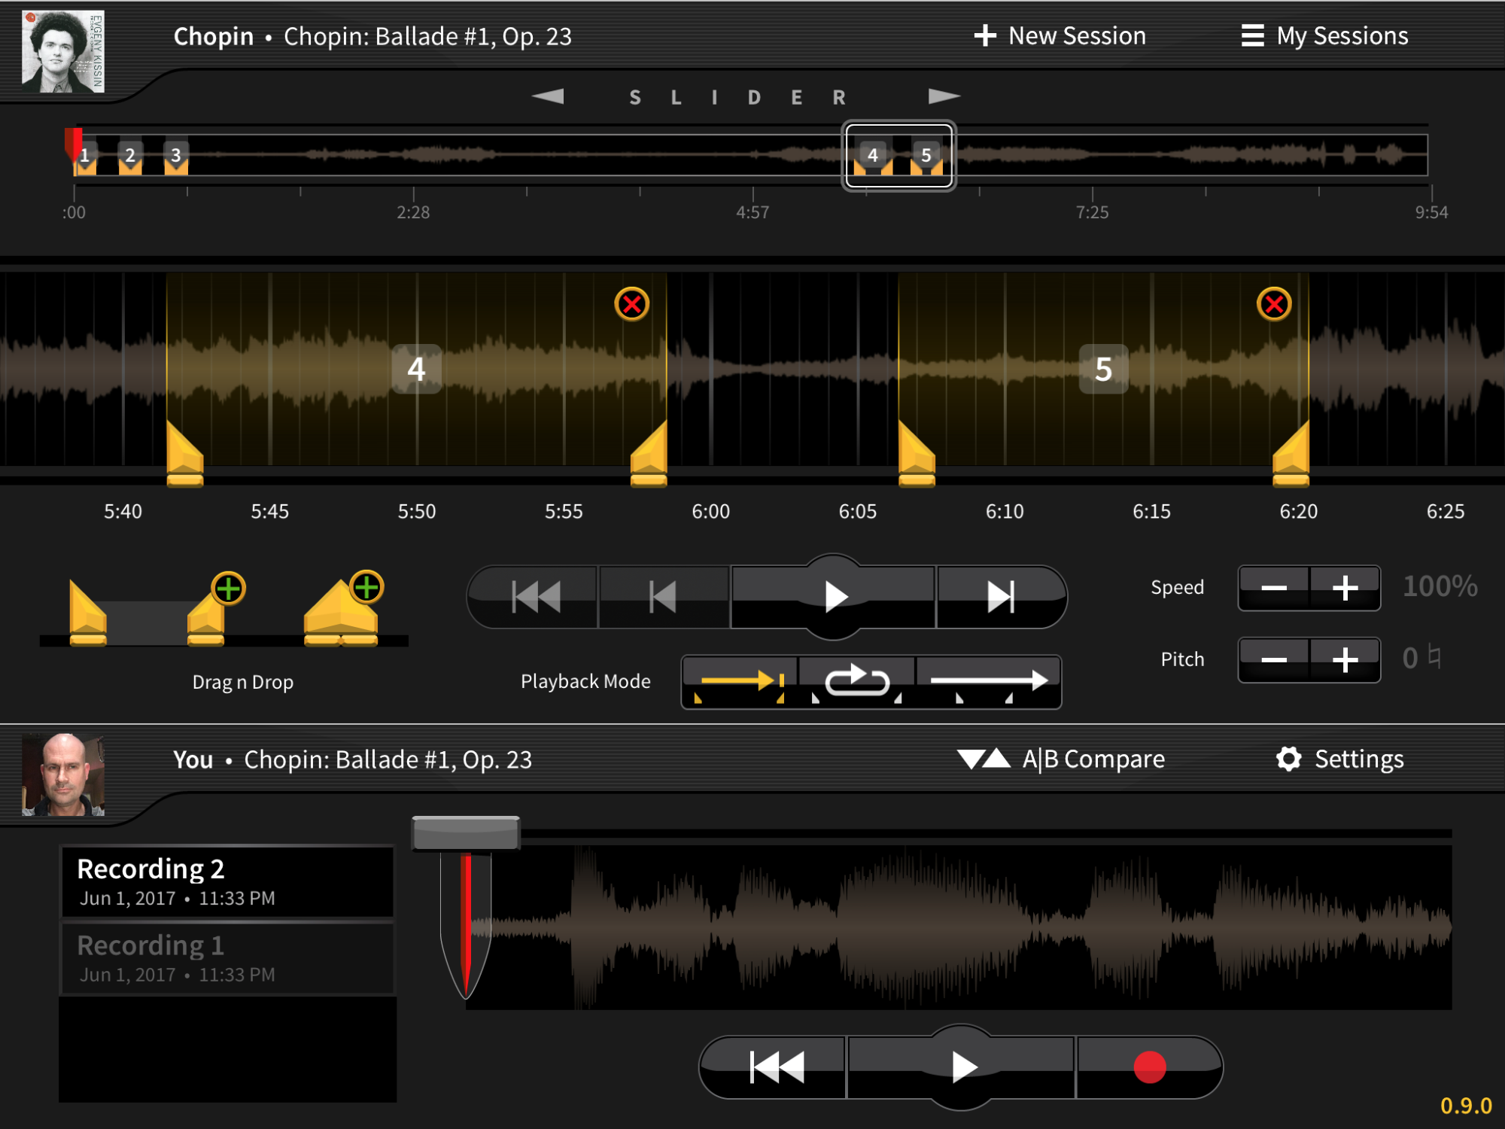Select play-to-end-marker-and-stop playback mode

click(x=740, y=682)
